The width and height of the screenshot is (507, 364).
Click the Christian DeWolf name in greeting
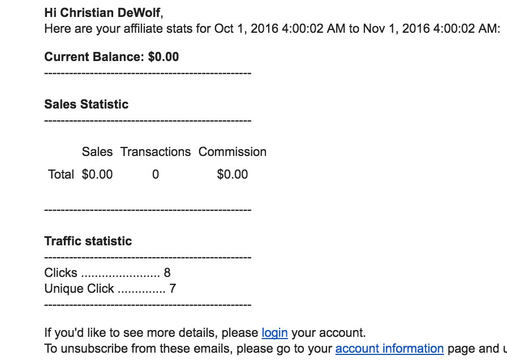coord(109,12)
